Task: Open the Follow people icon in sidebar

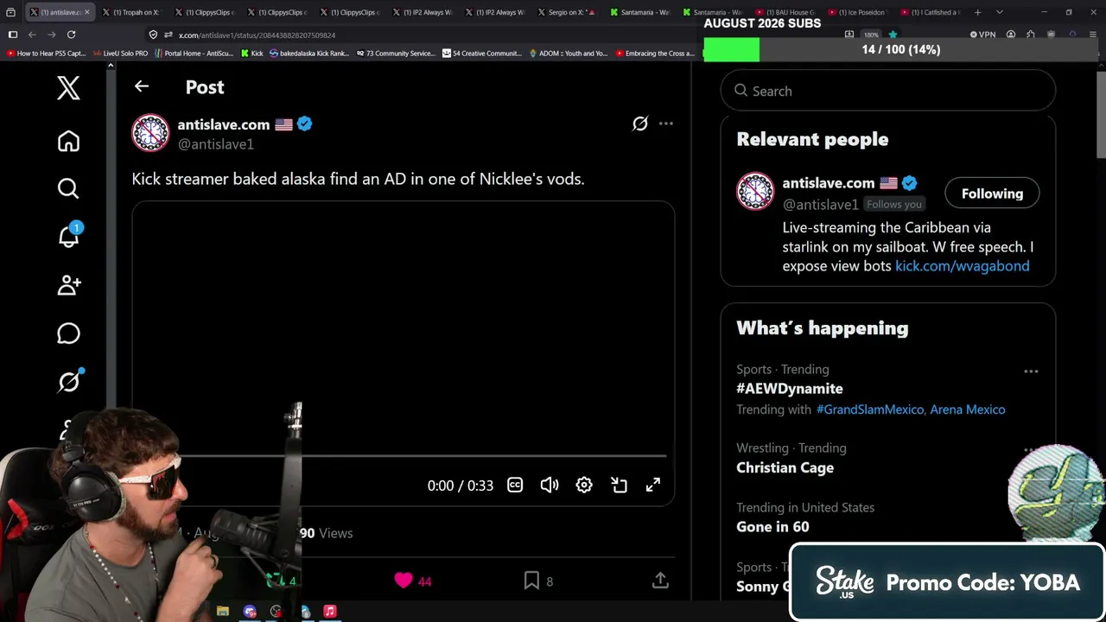Action: tap(69, 285)
